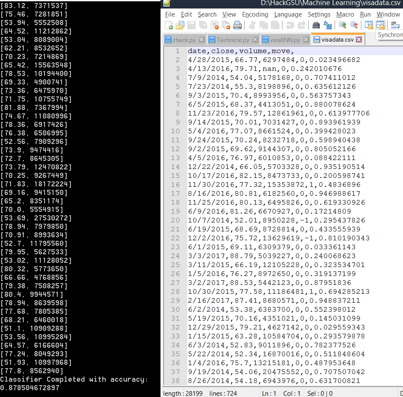Click 'Classifier Completed with accuracy:' in console
Viewport: 403px width, 397px height.
(x=74, y=380)
